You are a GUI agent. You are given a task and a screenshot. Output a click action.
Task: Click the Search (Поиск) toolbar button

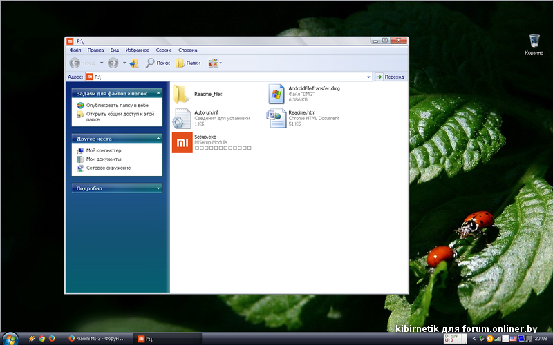click(158, 63)
